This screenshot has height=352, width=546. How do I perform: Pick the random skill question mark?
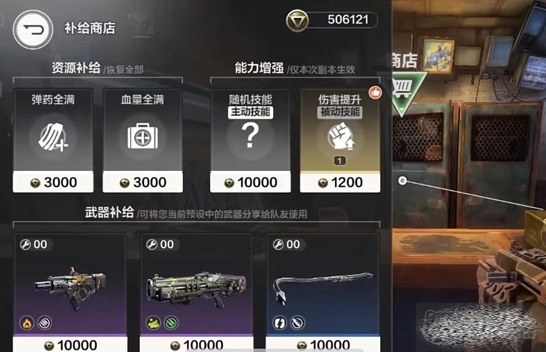click(x=250, y=136)
